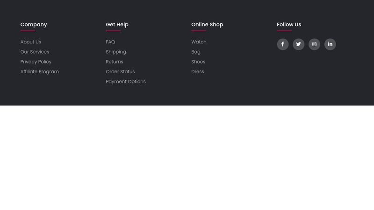
Task: Click the Get Help heading
Action: (117, 25)
